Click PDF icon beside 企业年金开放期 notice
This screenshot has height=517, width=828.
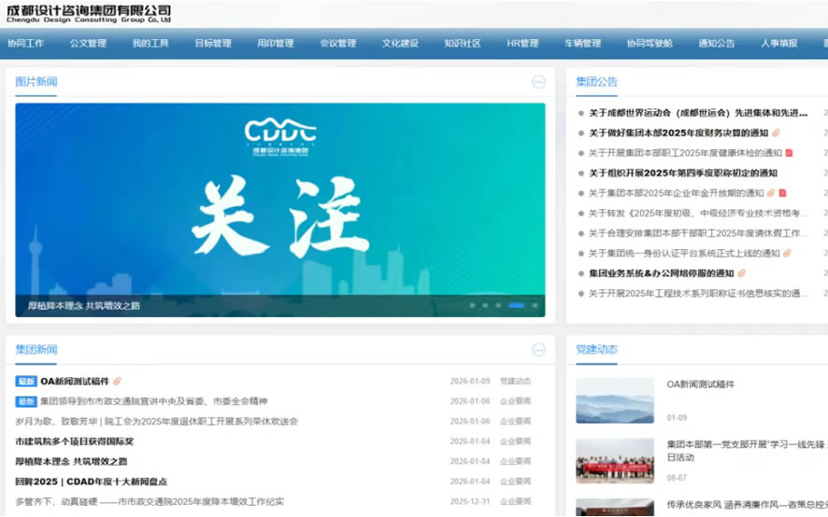[x=782, y=193]
